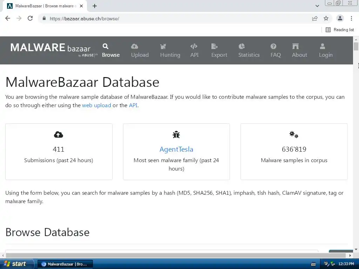359x269 pixels.
Task: Click the Browse magnifier icon in navbar
Action: pos(105,47)
